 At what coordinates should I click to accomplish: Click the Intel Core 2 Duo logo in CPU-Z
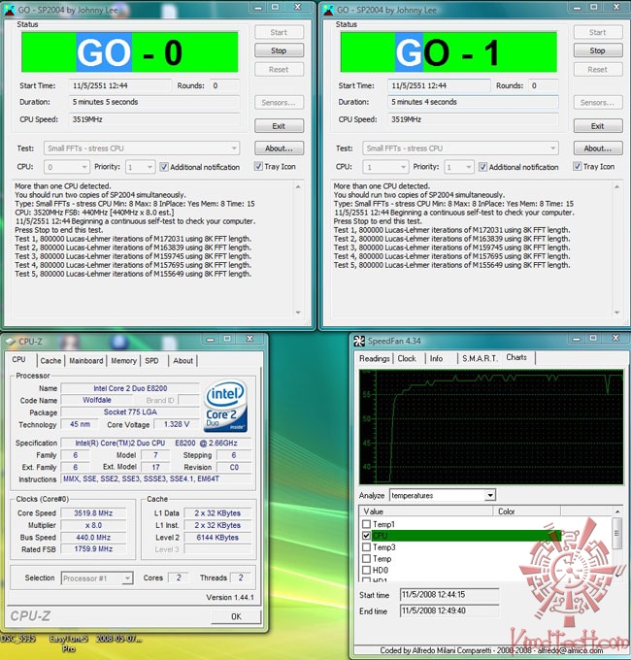225,406
